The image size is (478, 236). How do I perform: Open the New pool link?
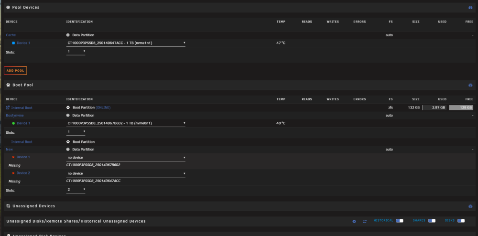10,150
